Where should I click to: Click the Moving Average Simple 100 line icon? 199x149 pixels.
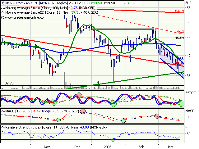[x=3, y=8]
